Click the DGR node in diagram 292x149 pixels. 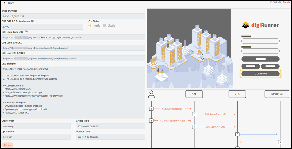tap(194, 94)
